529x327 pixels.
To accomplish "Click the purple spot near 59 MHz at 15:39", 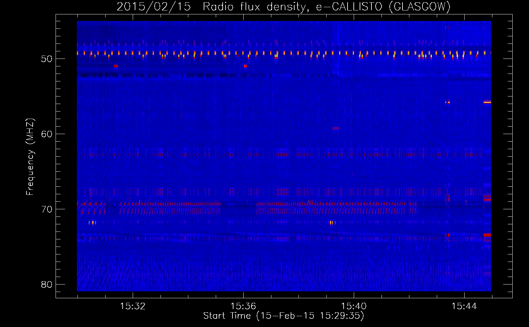I will 336,129.
